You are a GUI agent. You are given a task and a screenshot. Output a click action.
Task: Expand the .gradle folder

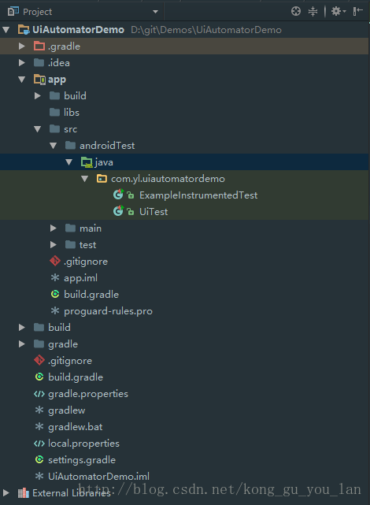21,46
